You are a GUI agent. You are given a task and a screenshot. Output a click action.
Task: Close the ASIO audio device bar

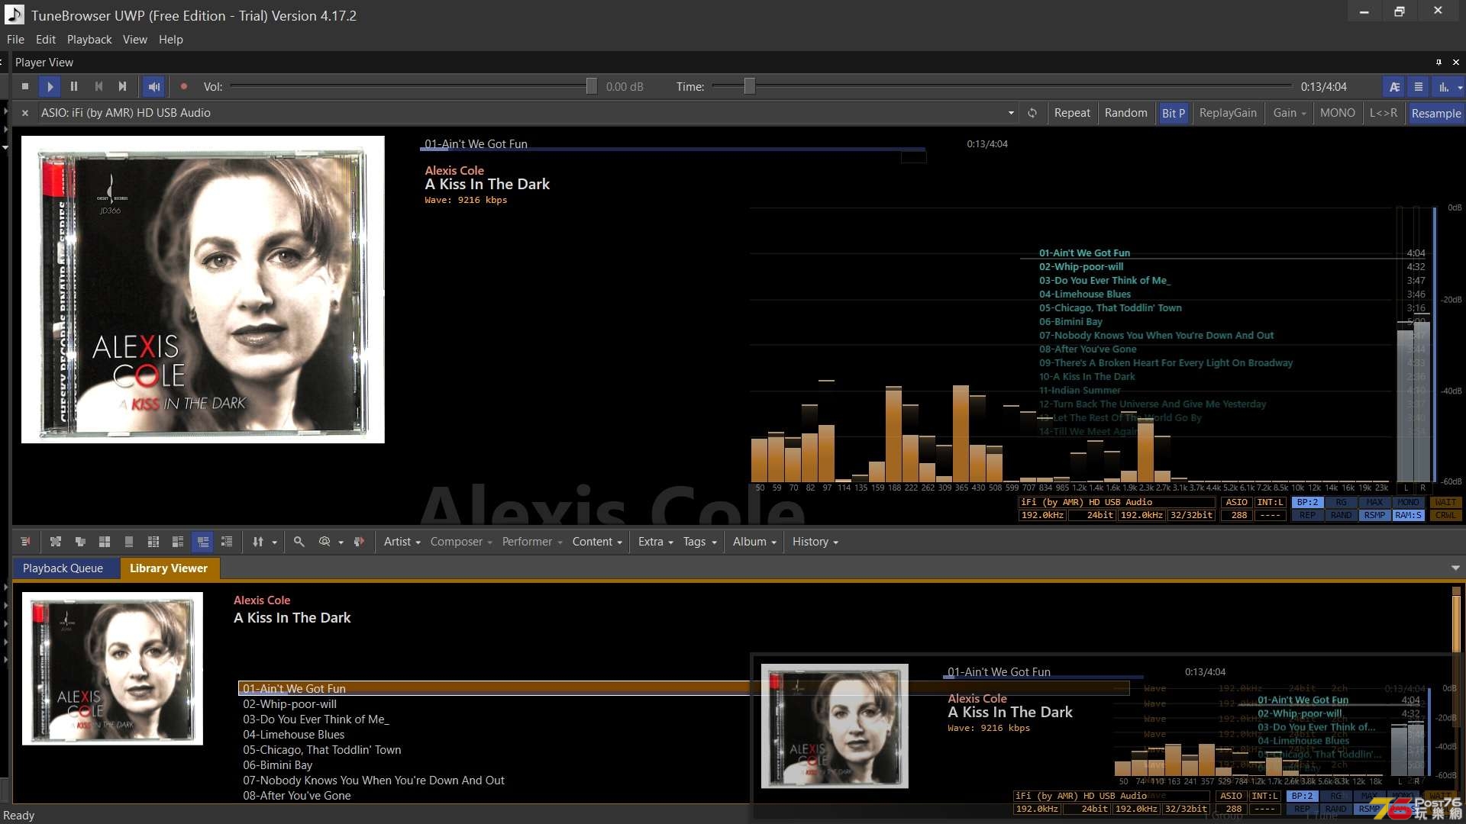[x=24, y=113]
